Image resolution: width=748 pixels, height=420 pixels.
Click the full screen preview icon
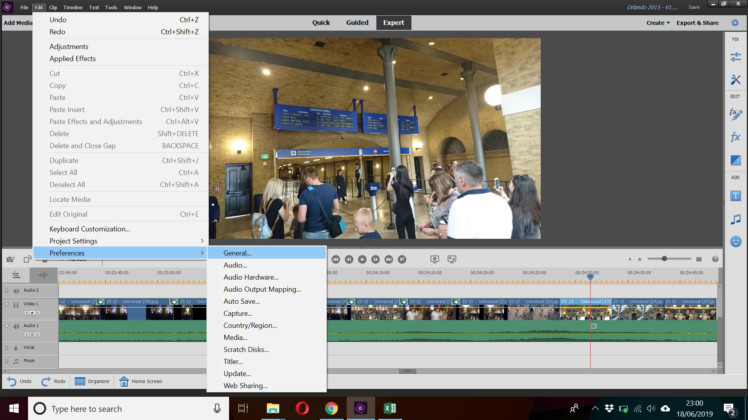452,259
